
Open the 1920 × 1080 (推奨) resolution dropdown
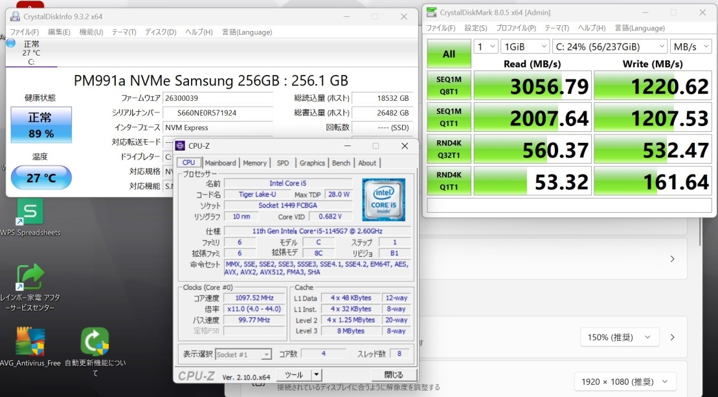(625, 381)
